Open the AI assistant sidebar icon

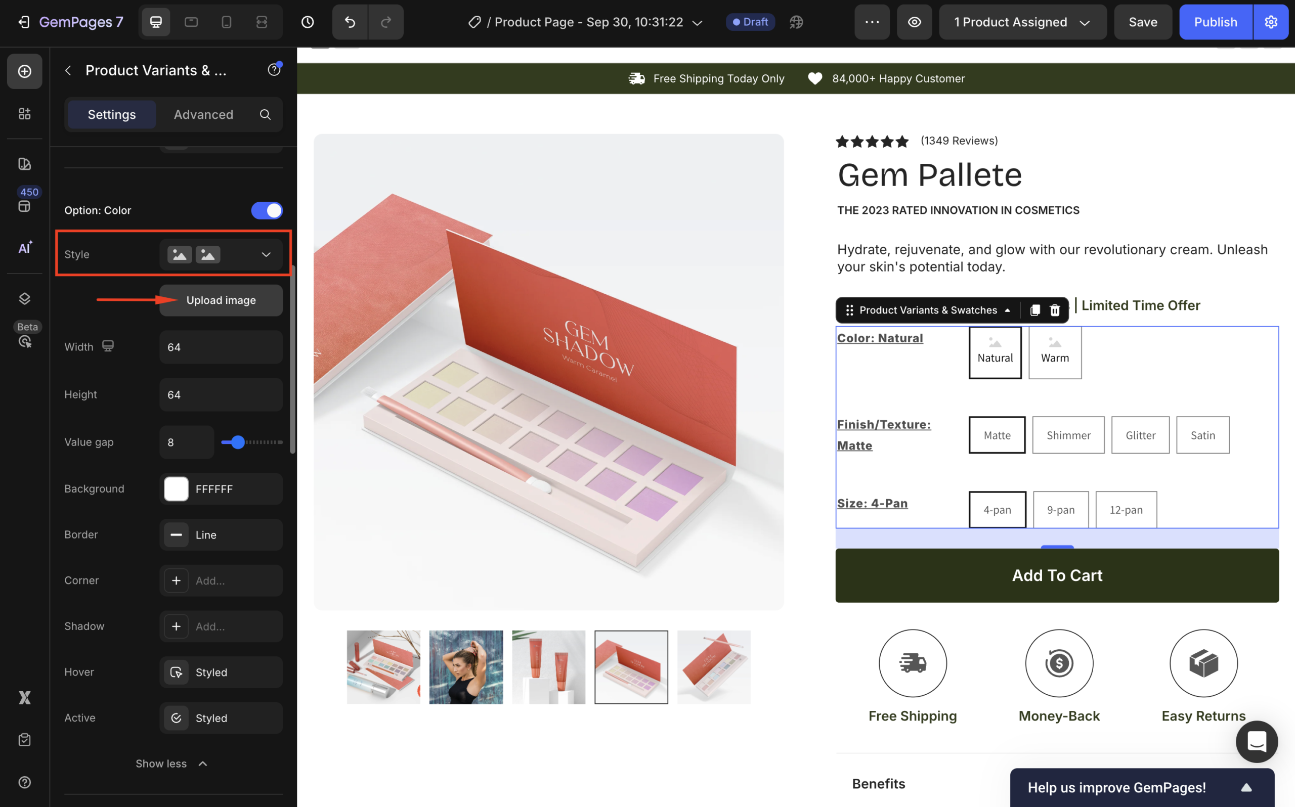click(25, 248)
